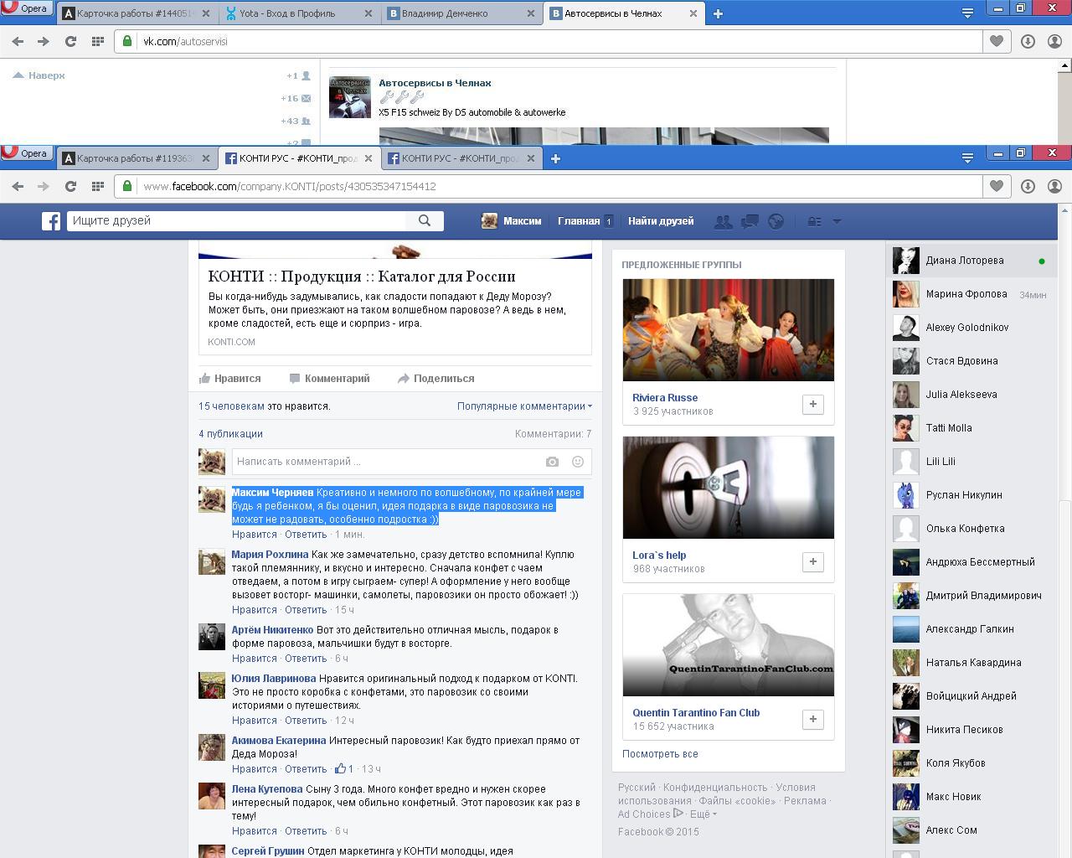Reload the Facebook page
The height and width of the screenshot is (858, 1072).
tap(70, 186)
